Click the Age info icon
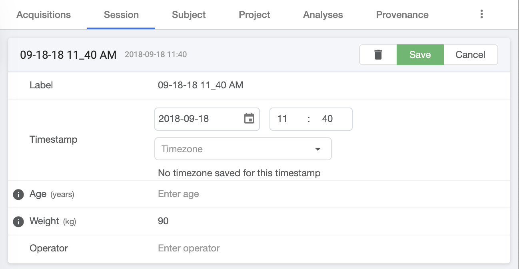The image size is (519, 269). tap(18, 195)
